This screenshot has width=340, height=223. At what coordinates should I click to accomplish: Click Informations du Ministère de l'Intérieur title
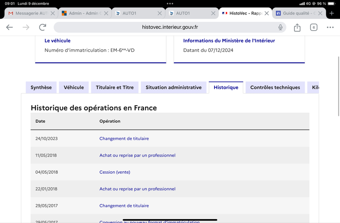pos(229,40)
